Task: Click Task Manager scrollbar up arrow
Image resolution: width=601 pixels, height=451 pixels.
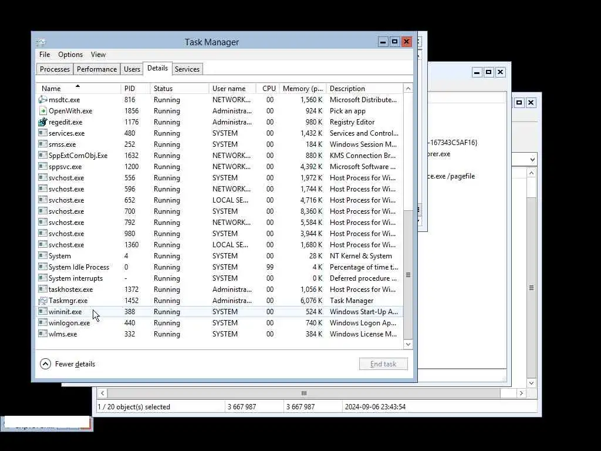Action: pyautogui.click(x=408, y=89)
